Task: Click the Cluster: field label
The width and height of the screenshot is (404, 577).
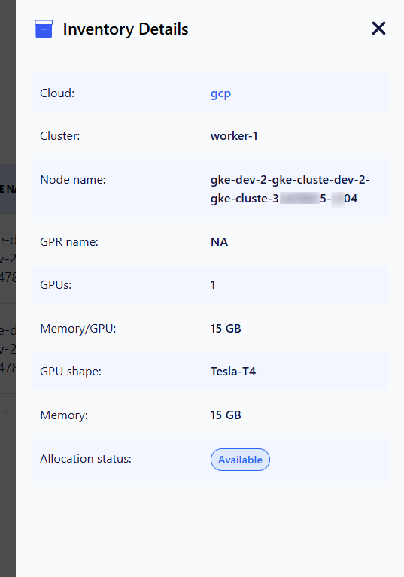Action: [x=59, y=136]
